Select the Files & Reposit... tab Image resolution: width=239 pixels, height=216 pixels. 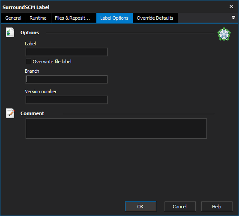point(74,18)
